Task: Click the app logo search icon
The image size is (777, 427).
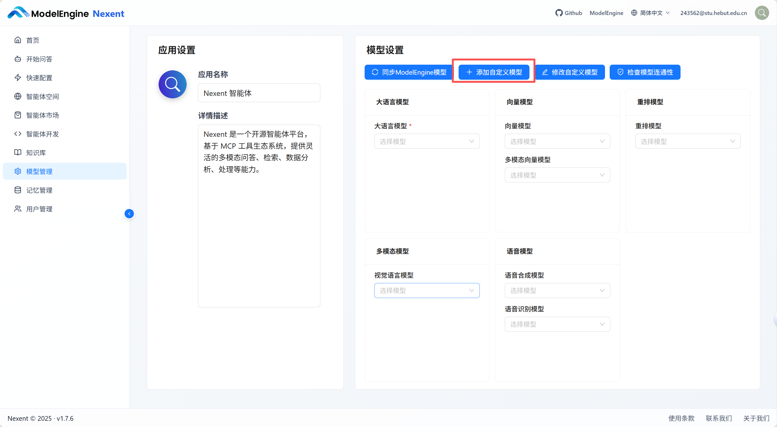Action: pyautogui.click(x=172, y=84)
